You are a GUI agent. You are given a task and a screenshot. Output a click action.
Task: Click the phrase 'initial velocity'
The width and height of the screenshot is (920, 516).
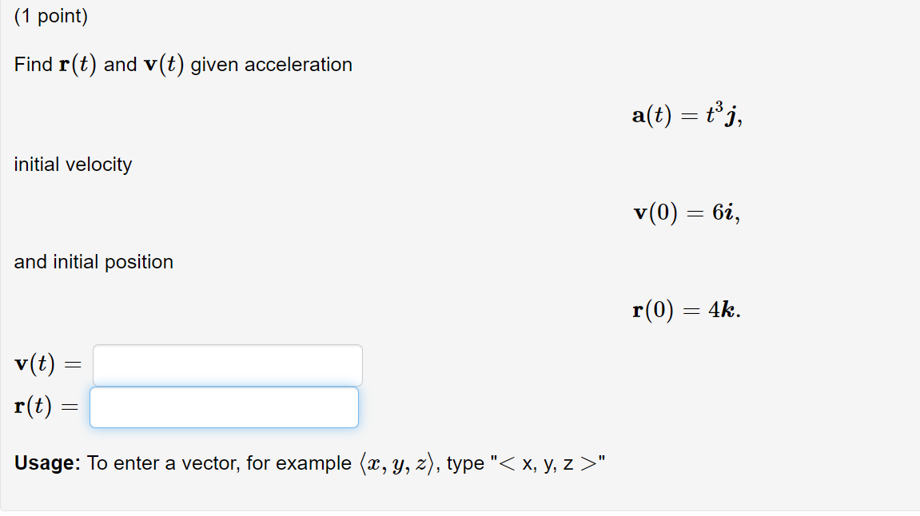click(72, 165)
